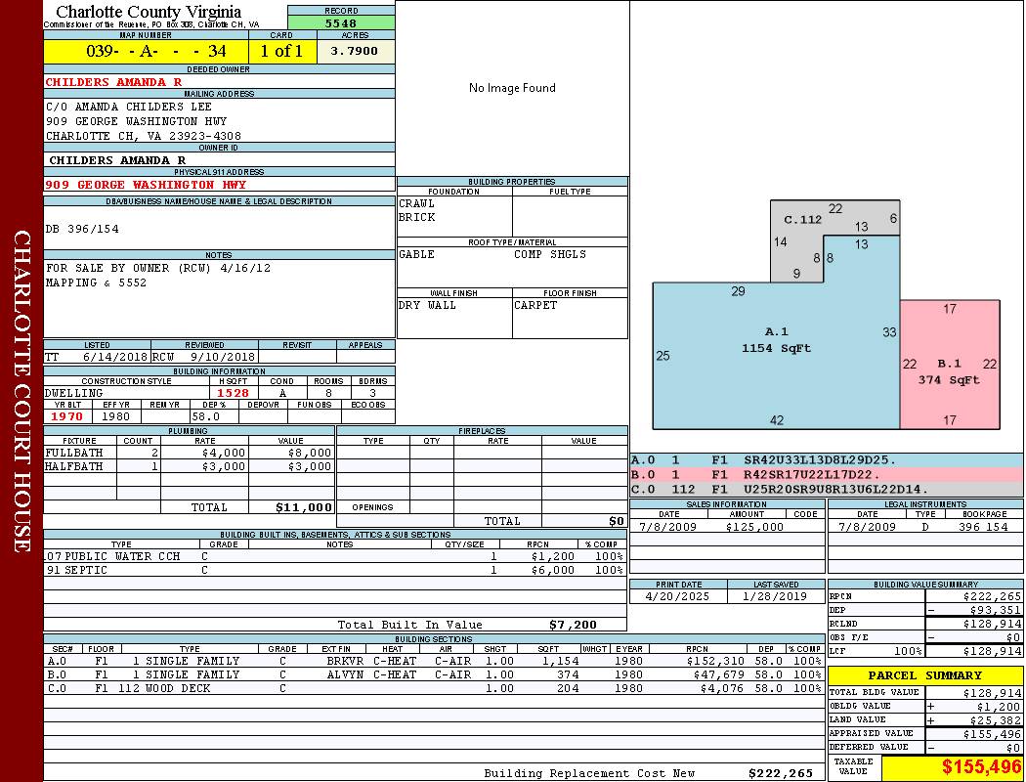
Task: Select the acres value 3.7900
Action: pos(355,51)
